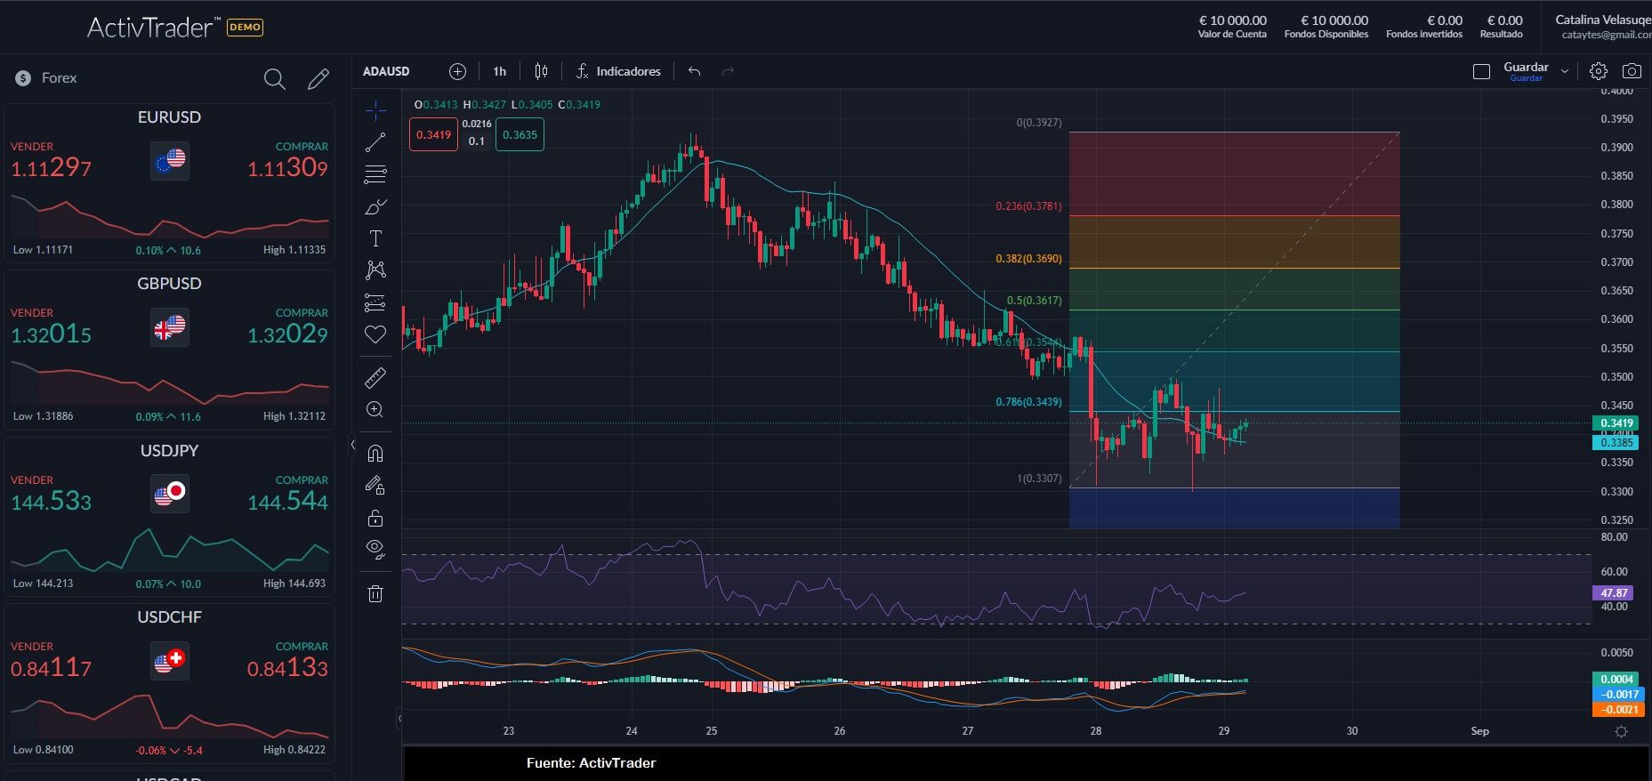The height and width of the screenshot is (781, 1652).
Task: Open the Indicadores menu
Action: coord(619,71)
